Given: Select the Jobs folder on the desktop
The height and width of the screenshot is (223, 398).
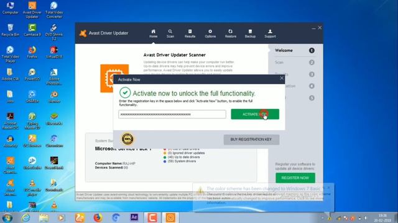Looking at the screenshot, I should [10, 97].
